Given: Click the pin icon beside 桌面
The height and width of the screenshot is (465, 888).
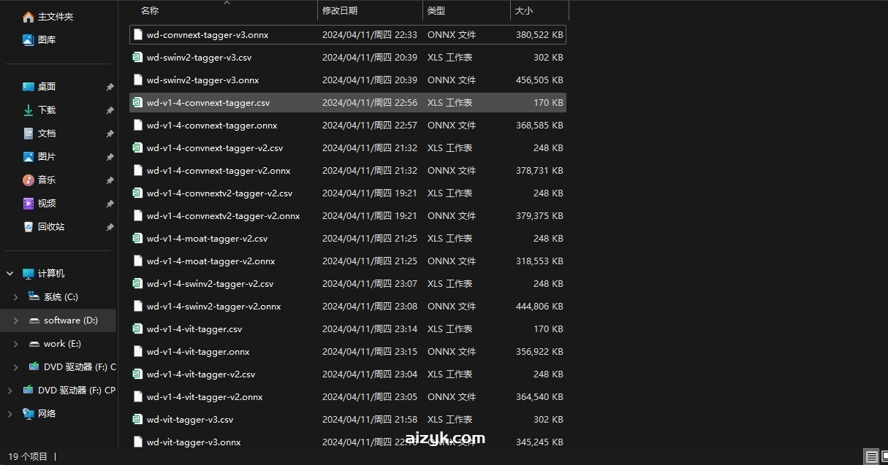Looking at the screenshot, I should pos(110,87).
